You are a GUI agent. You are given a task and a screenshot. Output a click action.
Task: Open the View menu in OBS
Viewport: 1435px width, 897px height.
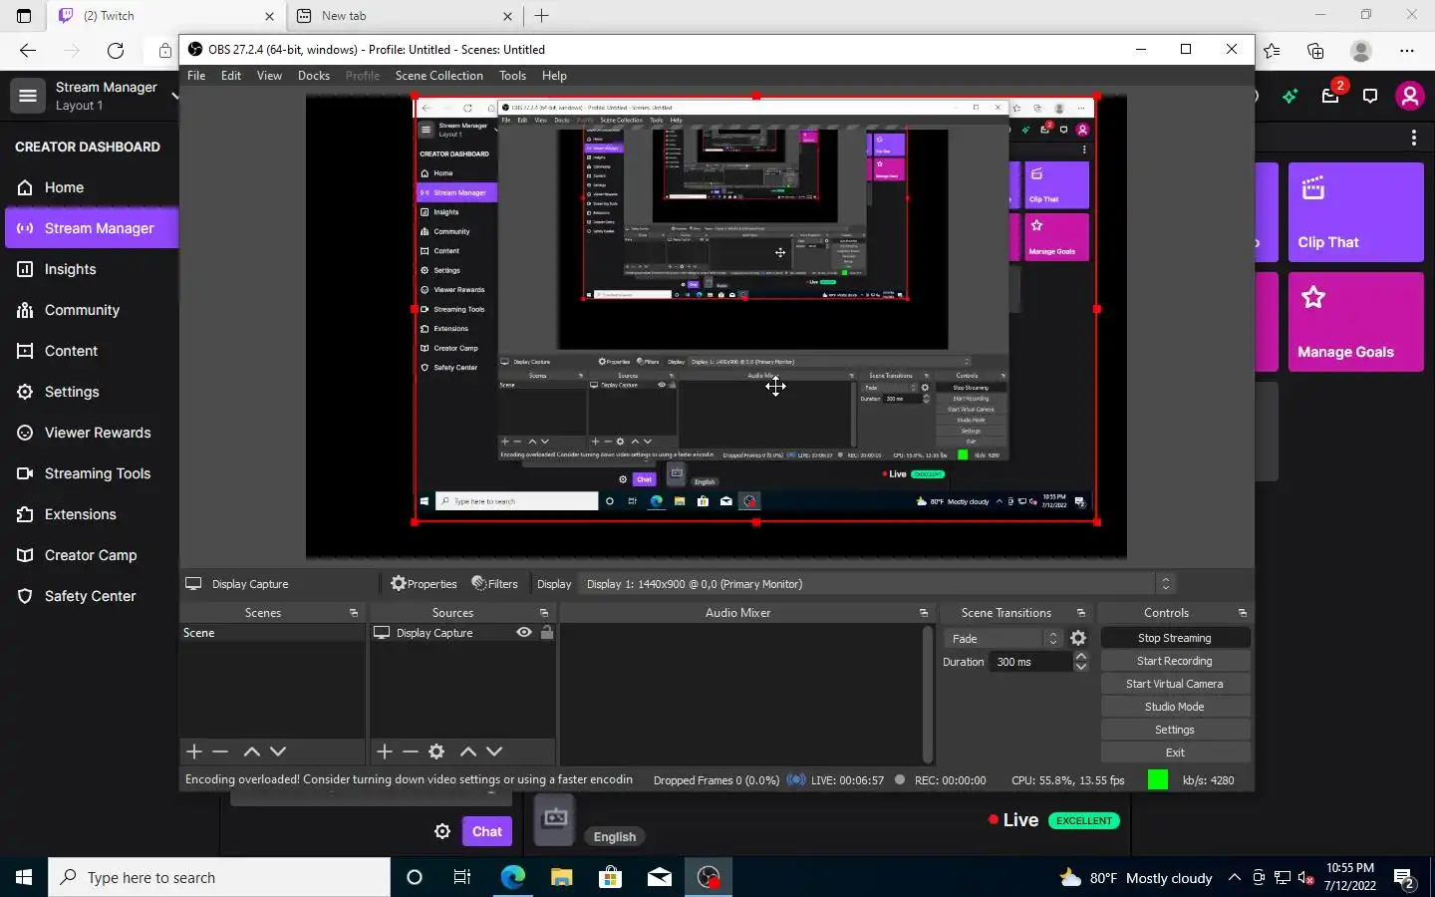click(x=269, y=76)
